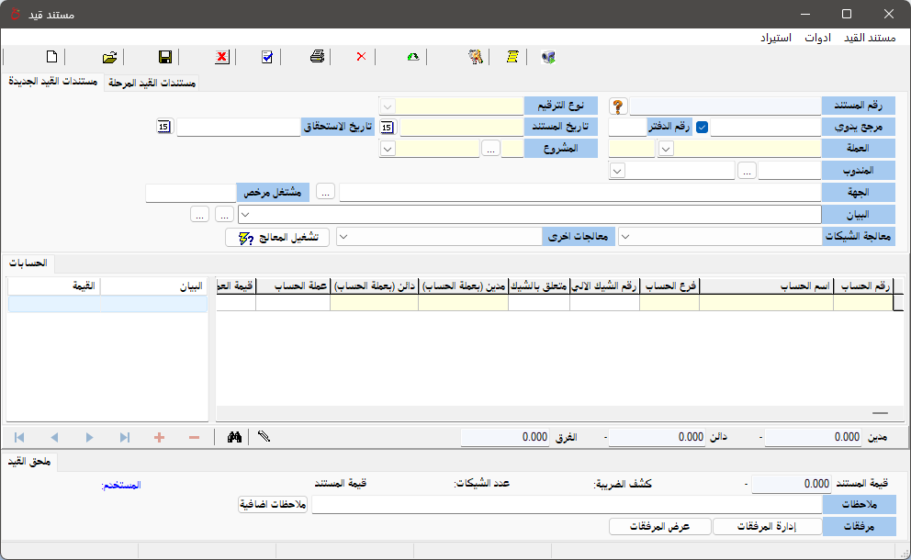911x560 pixels.
Task: Click the تشغيل المعالج button
Action: point(277,237)
